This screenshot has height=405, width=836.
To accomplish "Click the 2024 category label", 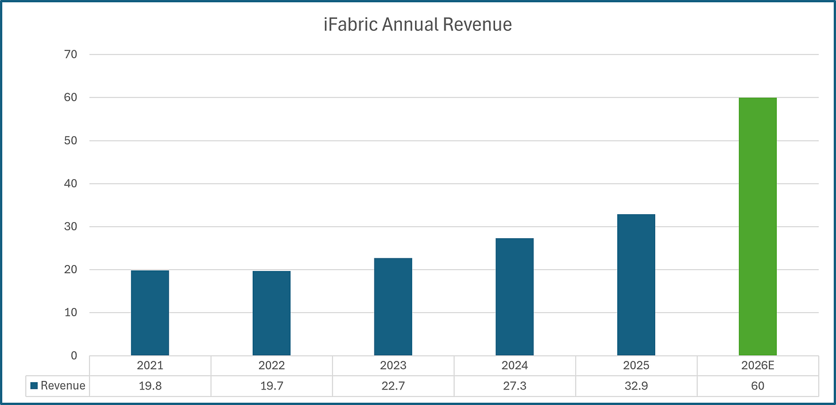I will tap(515, 365).
